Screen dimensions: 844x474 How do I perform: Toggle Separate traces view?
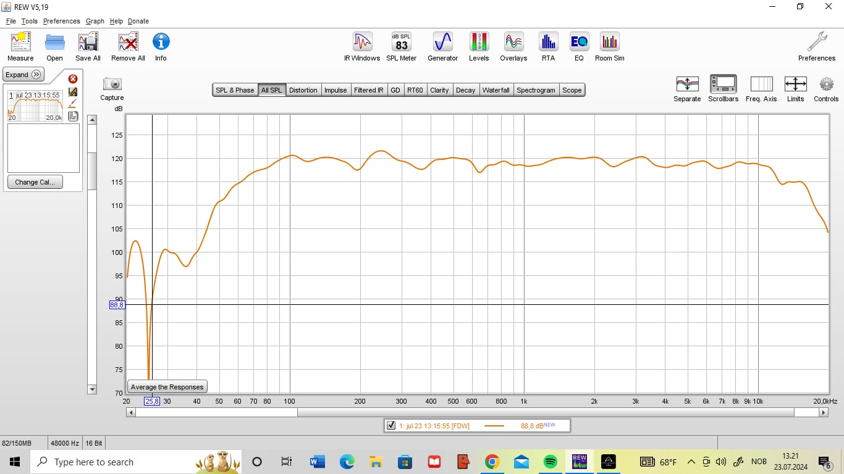687,85
